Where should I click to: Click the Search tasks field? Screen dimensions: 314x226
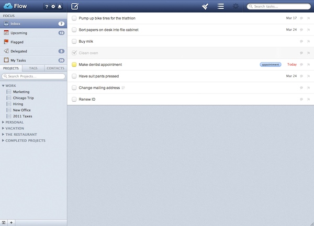point(279,6)
